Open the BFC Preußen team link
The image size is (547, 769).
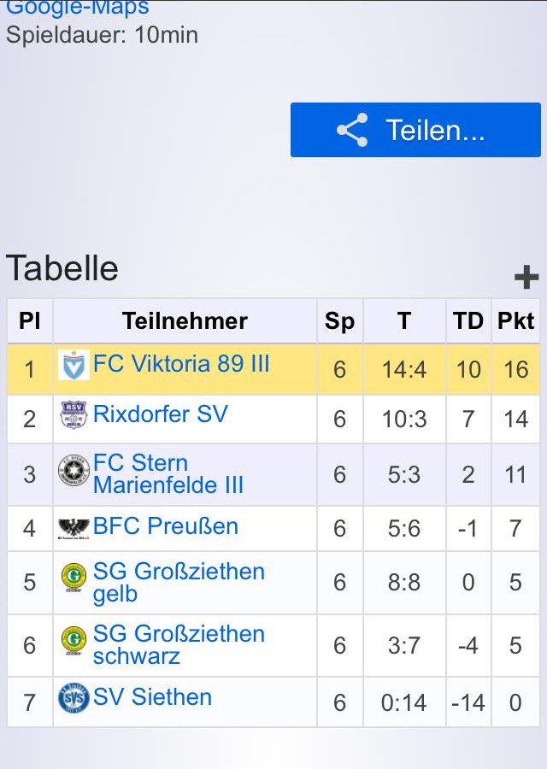[x=165, y=525]
